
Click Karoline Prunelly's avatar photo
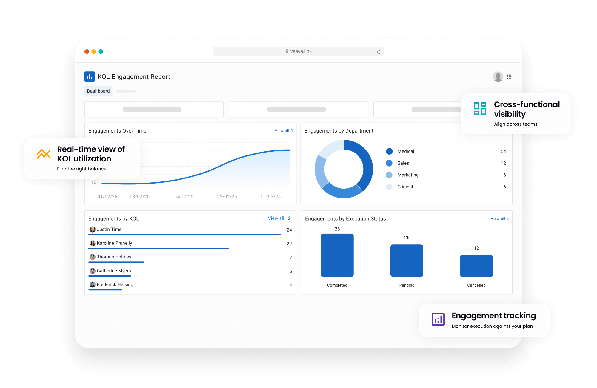click(x=93, y=243)
